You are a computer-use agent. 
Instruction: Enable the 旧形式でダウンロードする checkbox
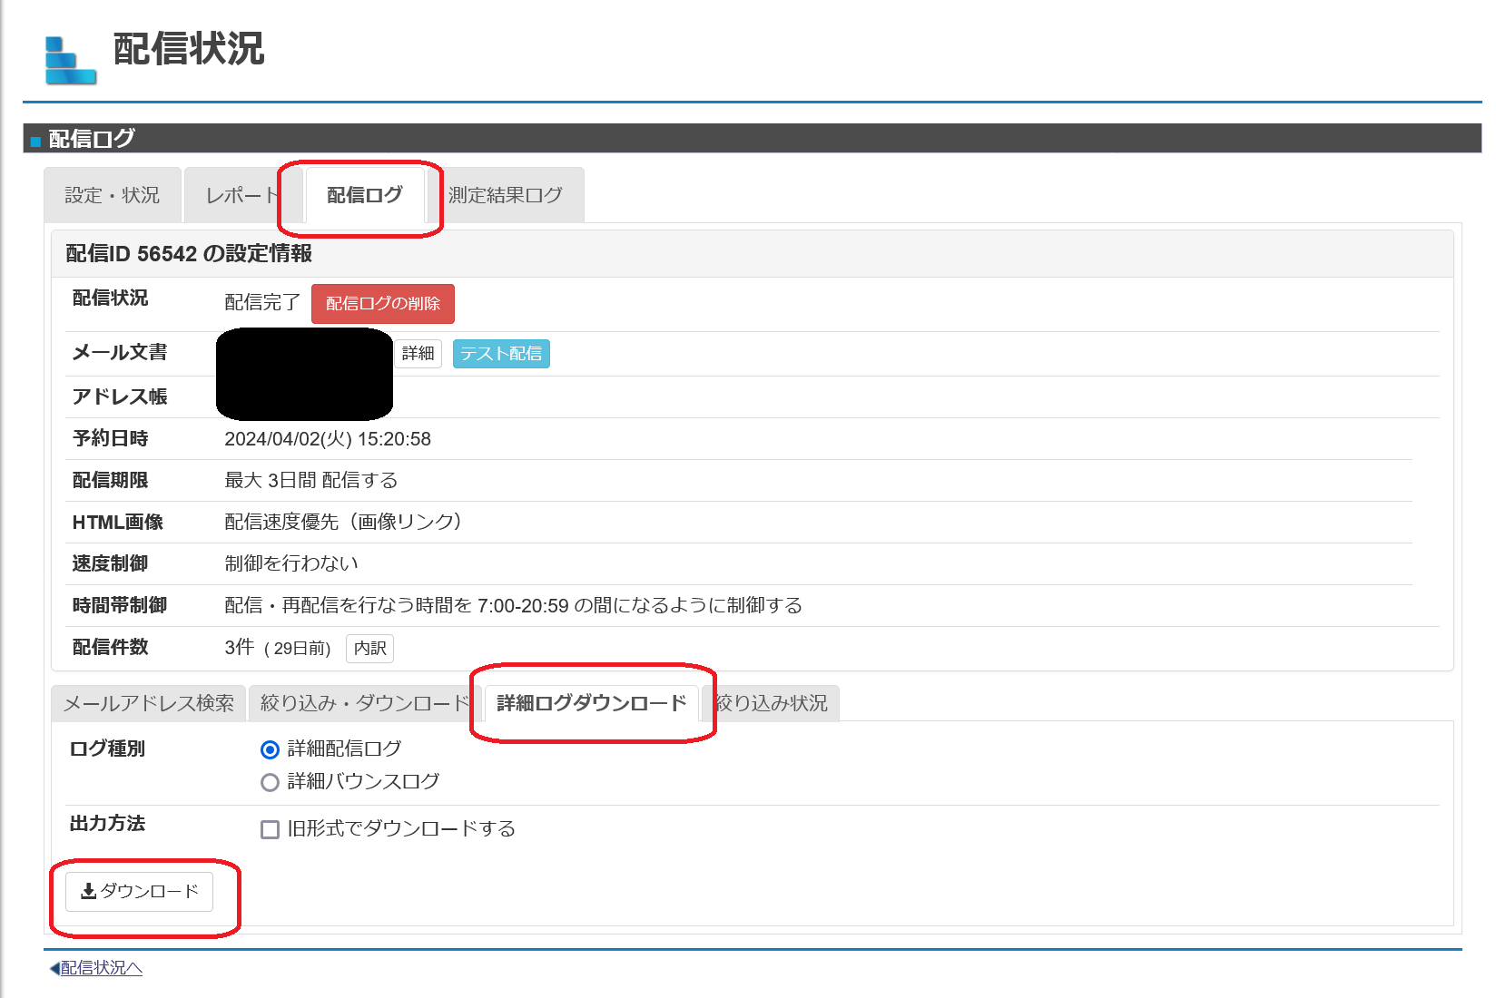point(268,828)
